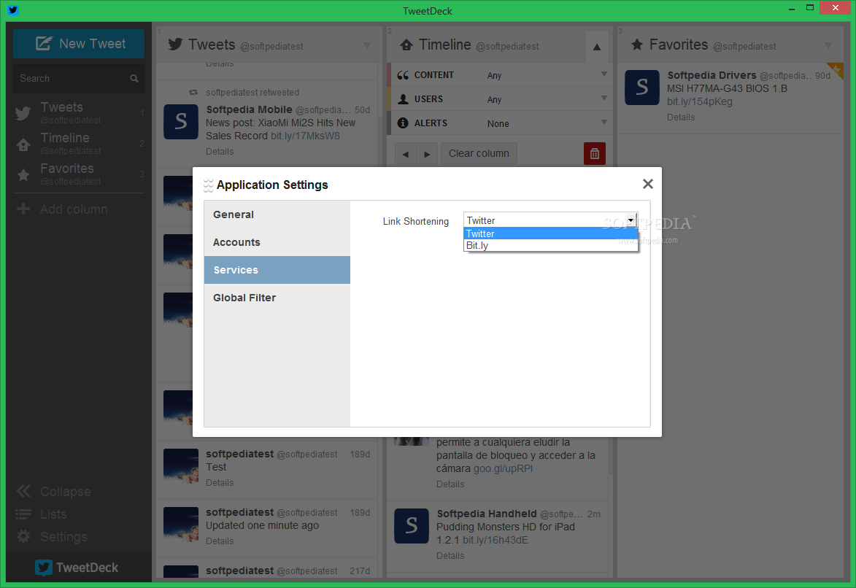Open Tweets column from sidebar bird icon
856x588 pixels.
pos(23,113)
